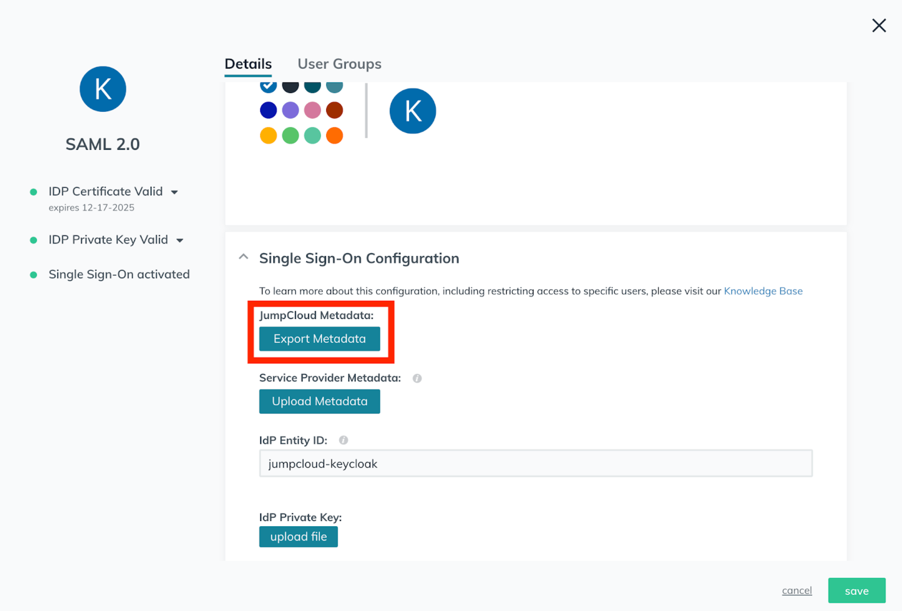This screenshot has height=611, width=902.
Task: Click the K application avatar above SAML 2.0
Action: (103, 89)
